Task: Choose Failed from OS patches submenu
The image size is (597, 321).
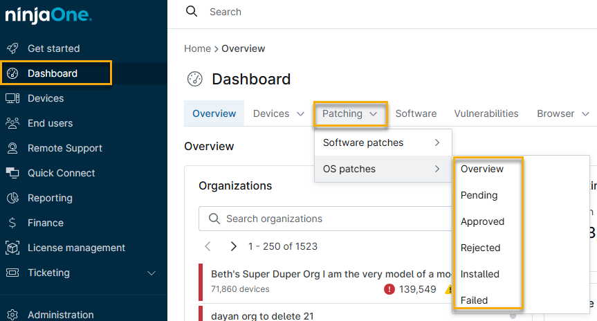Action: pos(474,300)
